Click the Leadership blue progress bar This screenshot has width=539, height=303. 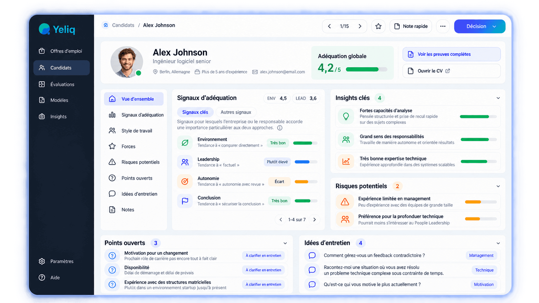click(306, 162)
